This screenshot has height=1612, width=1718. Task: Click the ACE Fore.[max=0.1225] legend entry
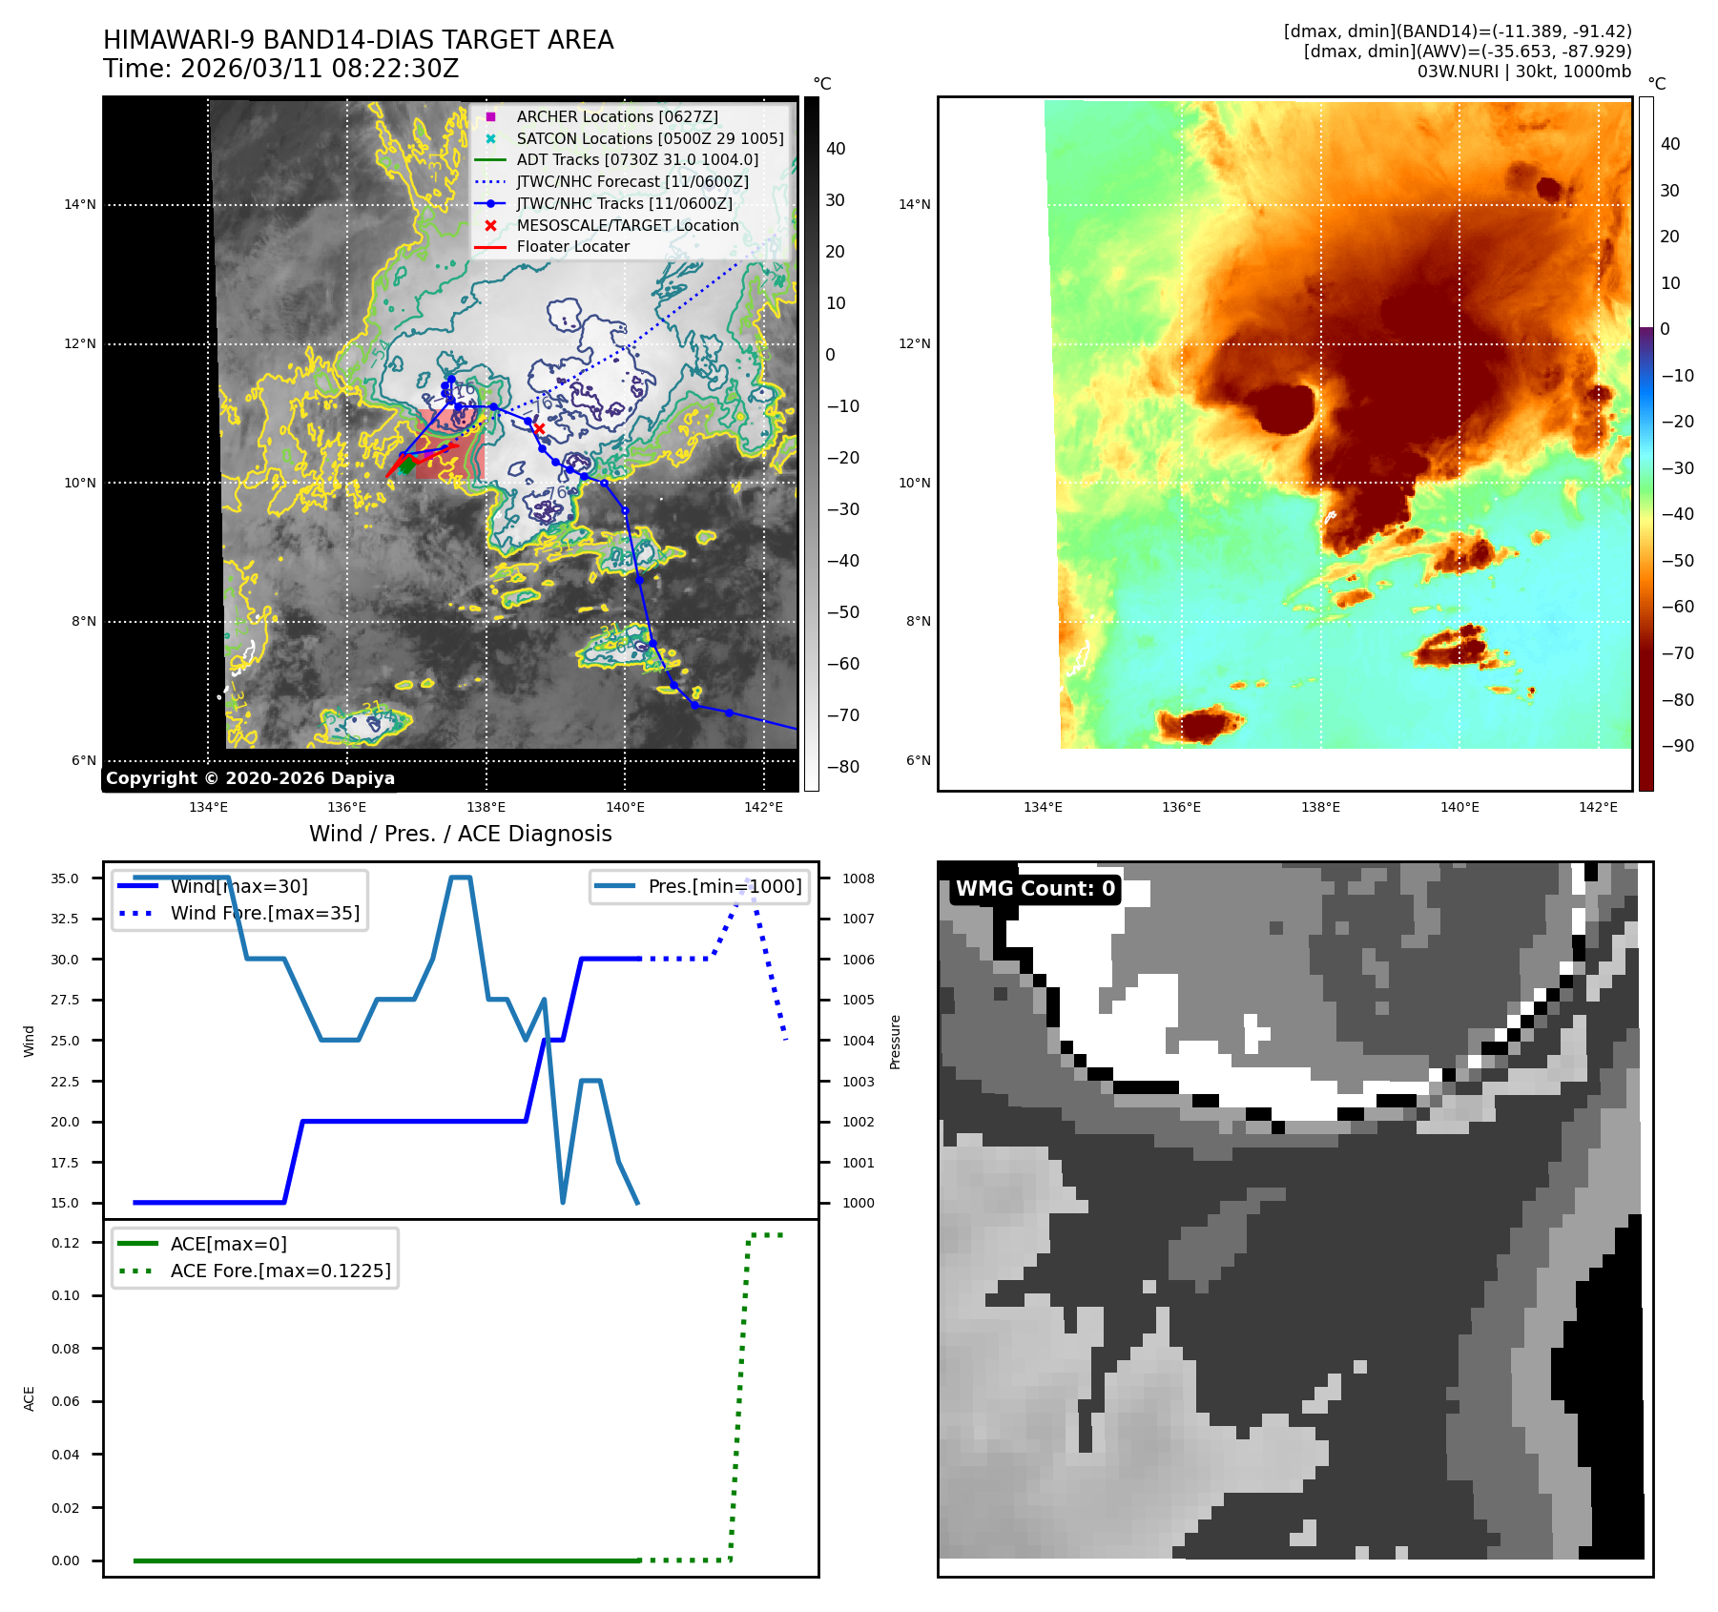(279, 1271)
